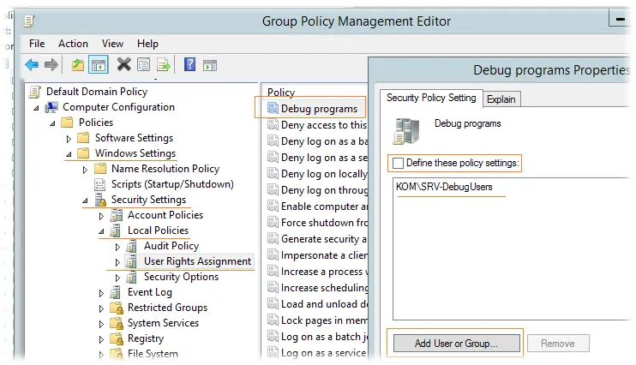Click the Add User or Group button
Image resolution: width=636 pixels, height=365 pixels.
pos(455,344)
